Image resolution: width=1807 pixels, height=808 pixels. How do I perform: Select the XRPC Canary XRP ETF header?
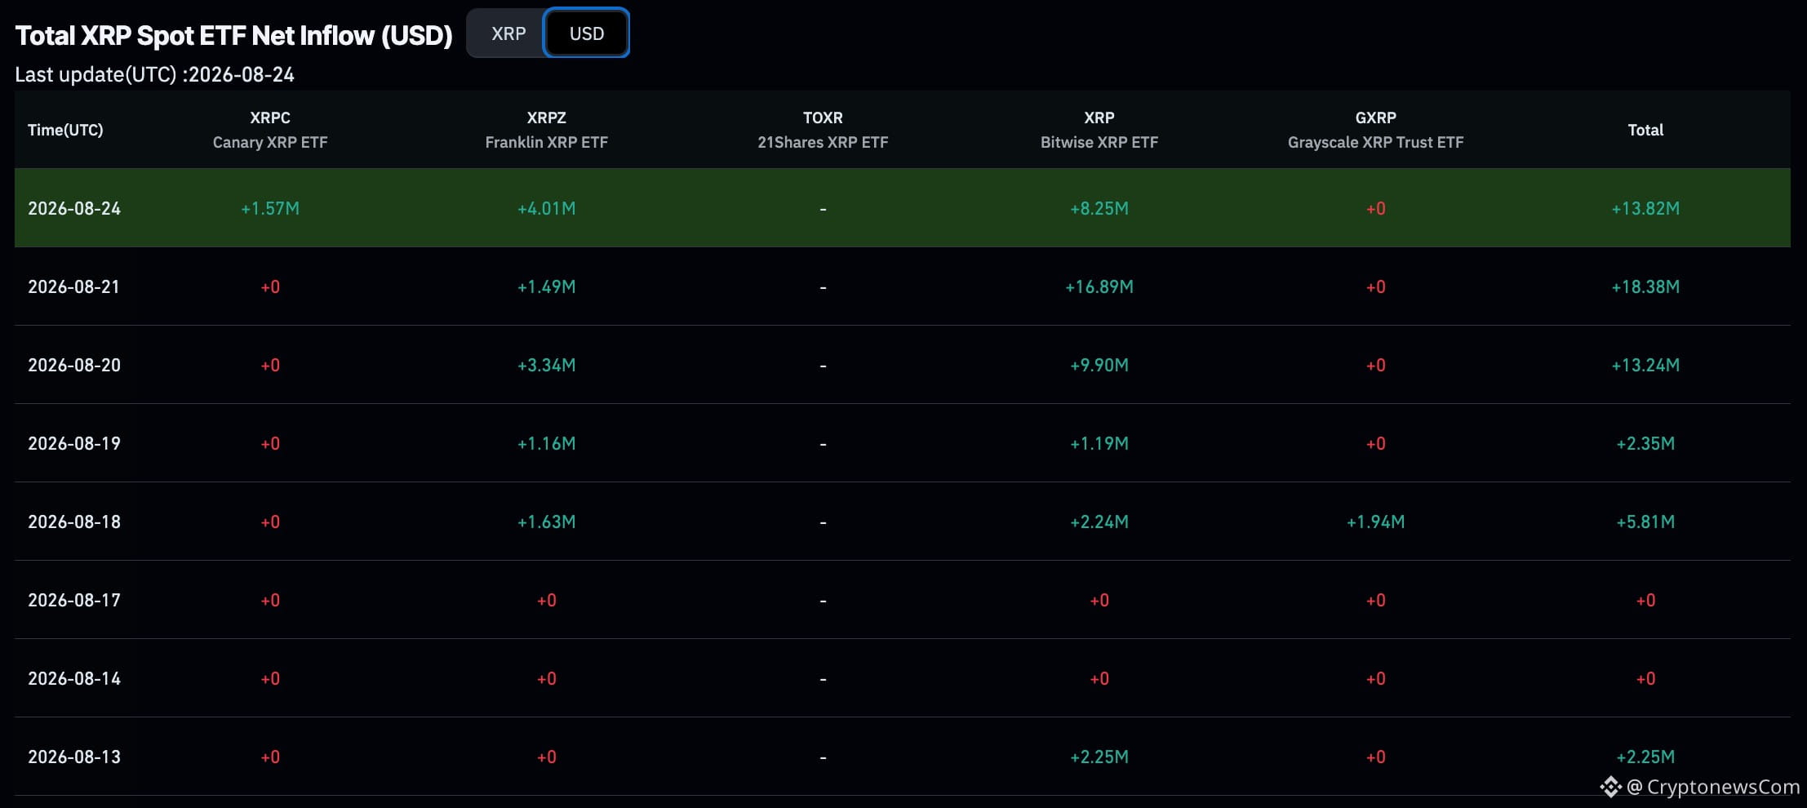coord(270,130)
